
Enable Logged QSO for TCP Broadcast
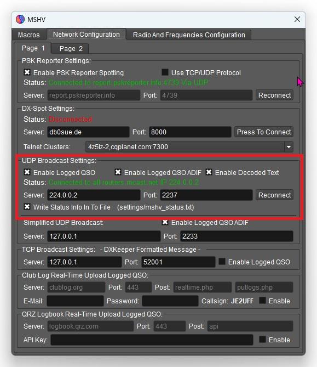(222, 262)
